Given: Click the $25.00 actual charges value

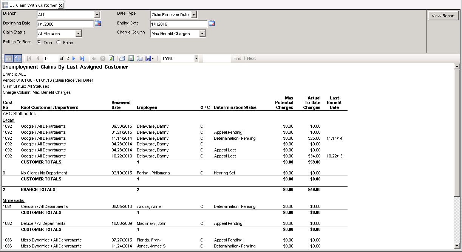Looking at the screenshot, I should (314, 138).
